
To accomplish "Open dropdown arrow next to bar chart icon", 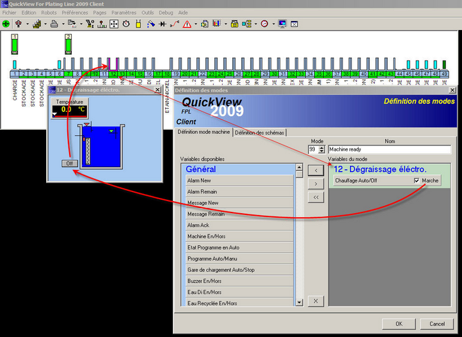I will pyautogui.click(x=226, y=24).
